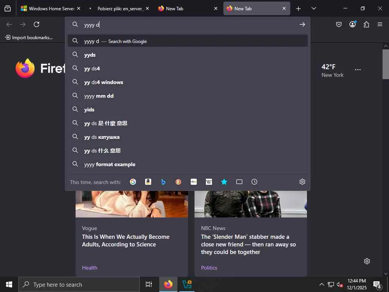
Task: Show hidden system tray icons
Action: click(321, 284)
